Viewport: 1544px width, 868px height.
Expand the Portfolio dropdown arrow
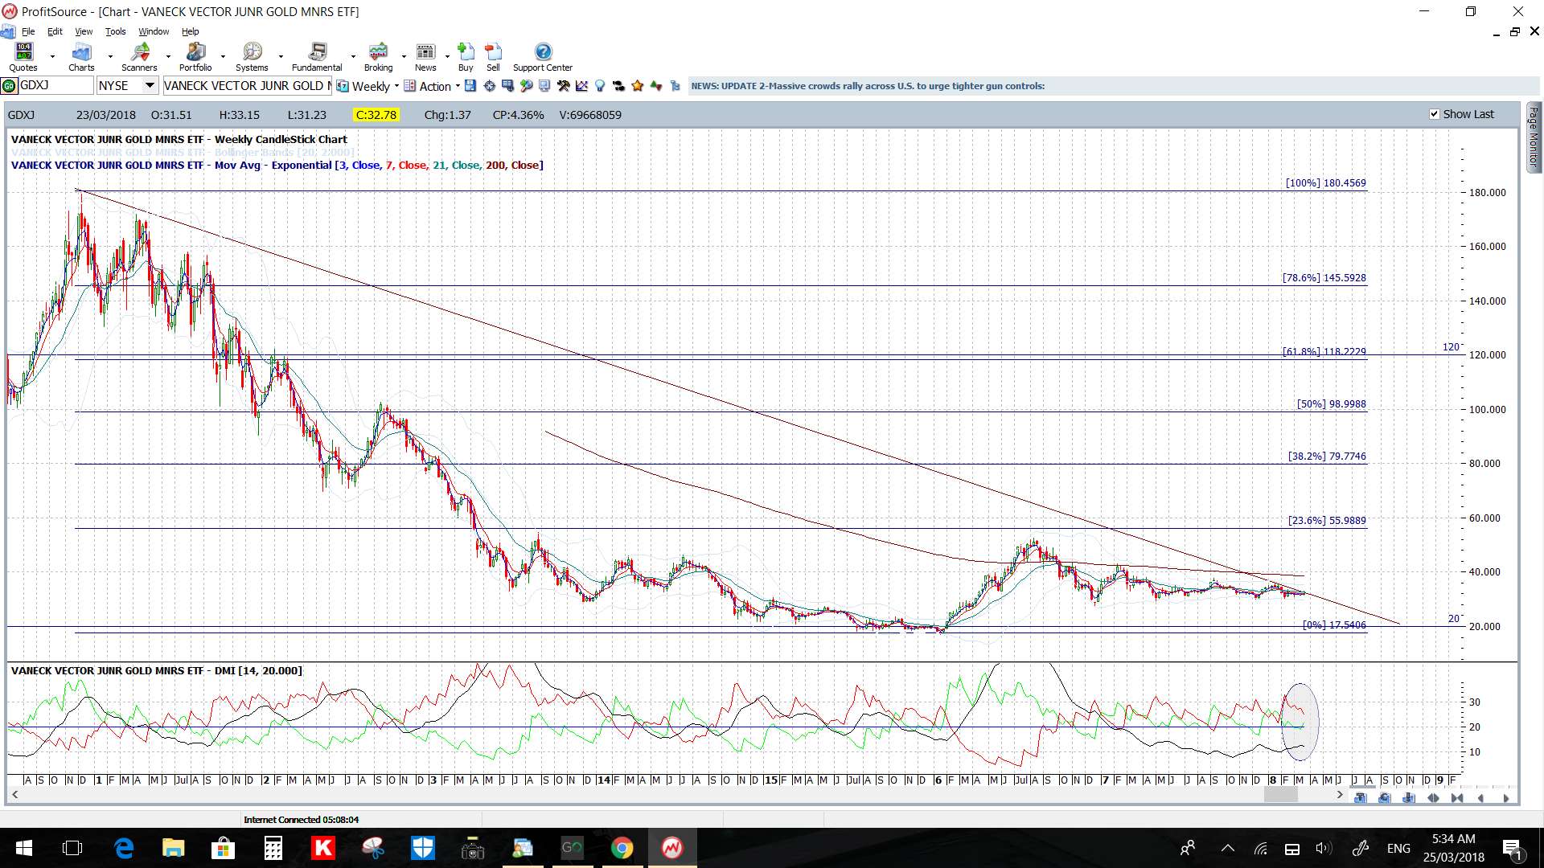click(x=223, y=57)
